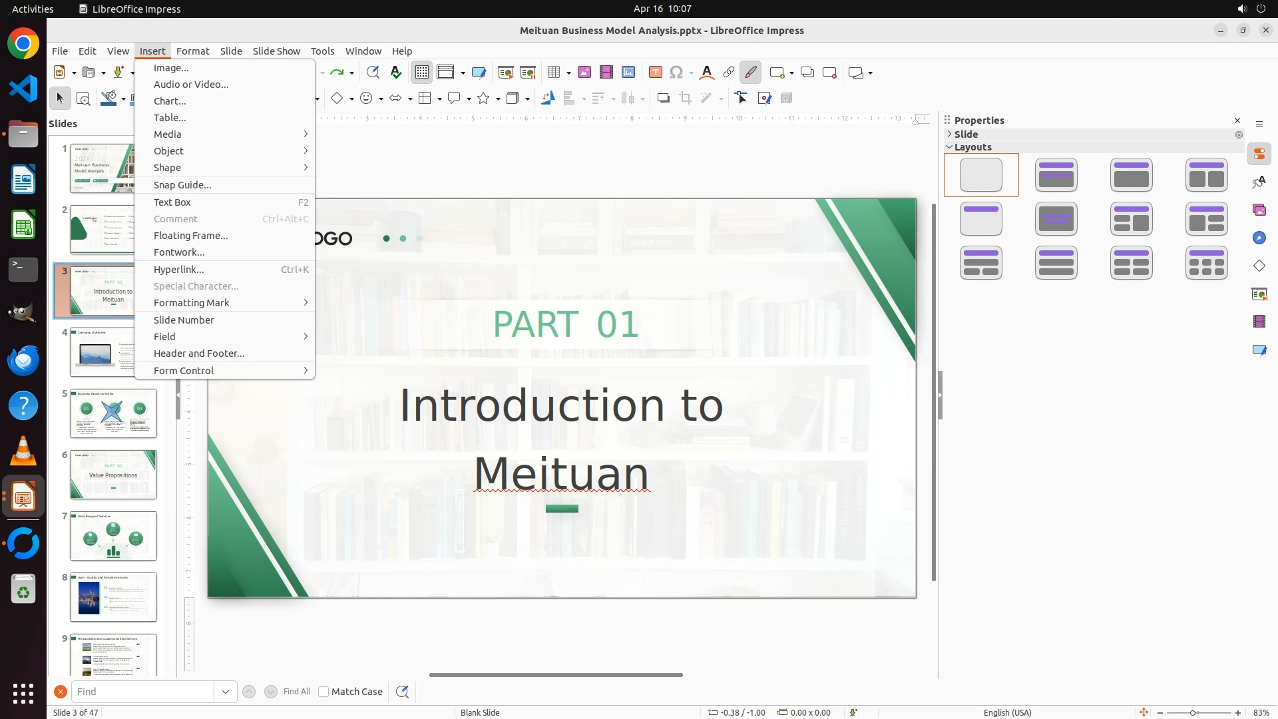Click the Find All button
Image resolution: width=1278 pixels, height=719 pixels.
pyautogui.click(x=296, y=692)
